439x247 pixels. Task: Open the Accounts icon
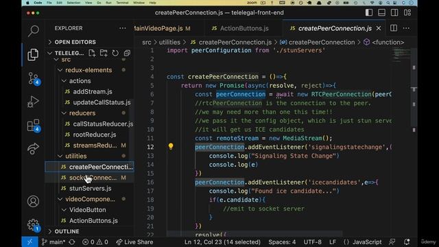(x=33, y=201)
